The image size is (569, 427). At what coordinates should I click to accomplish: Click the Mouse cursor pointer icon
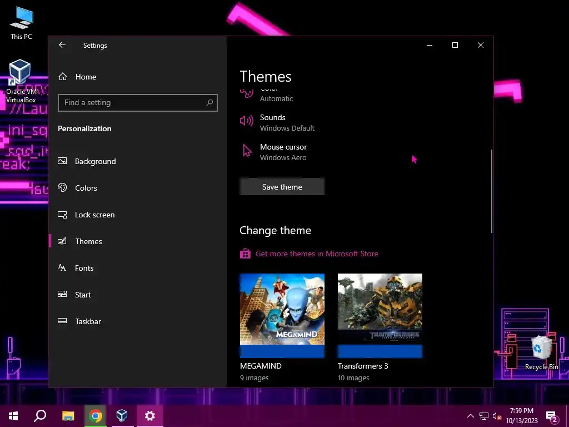pos(247,150)
